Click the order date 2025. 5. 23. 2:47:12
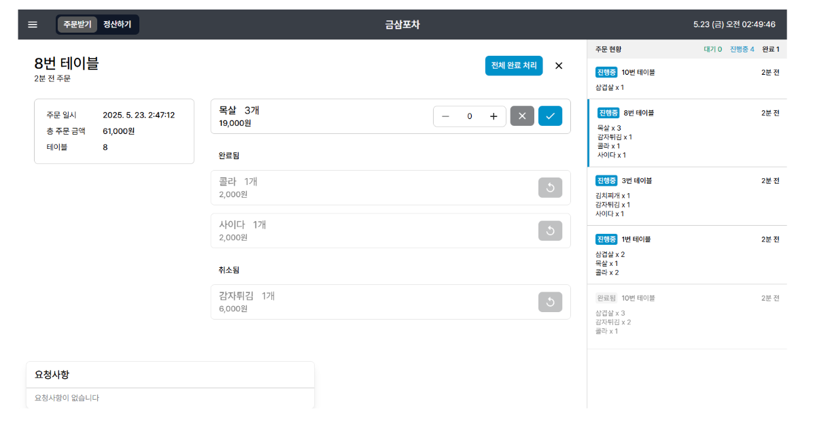 click(x=139, y=115)
